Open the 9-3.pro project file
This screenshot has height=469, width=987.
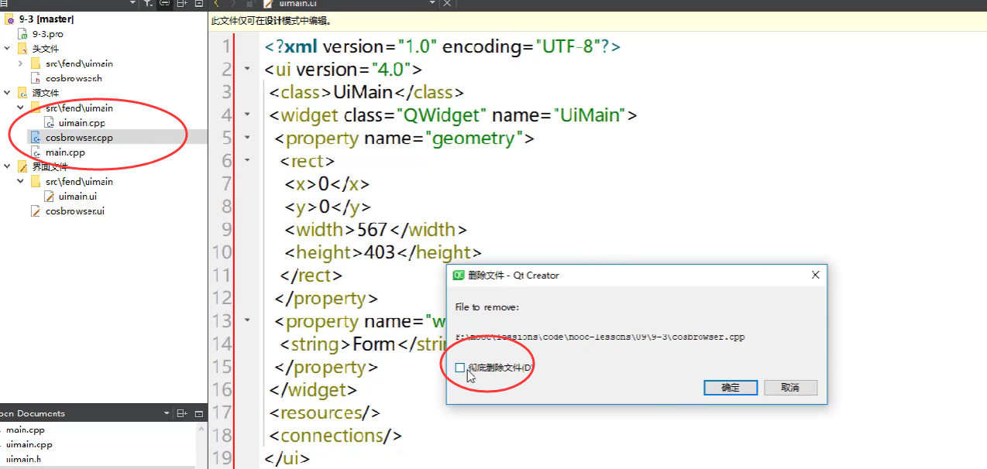pyautogui.click(x=46, y=34)
